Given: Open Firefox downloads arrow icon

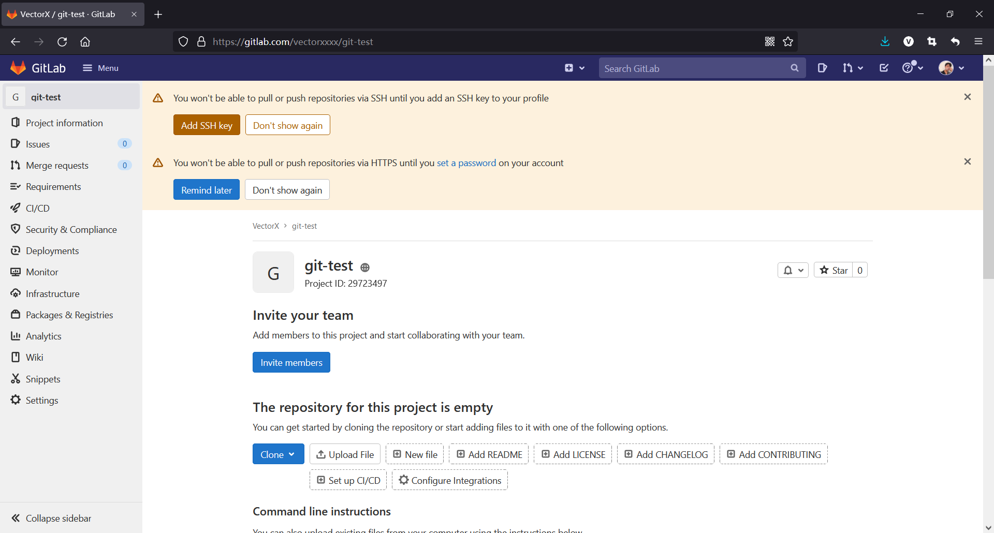Looking at the screenshot, I should click(885, 41).
